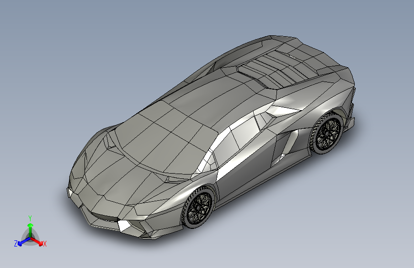Select the front wheel of the car model
414x268 pixels.
coord(198,206)
